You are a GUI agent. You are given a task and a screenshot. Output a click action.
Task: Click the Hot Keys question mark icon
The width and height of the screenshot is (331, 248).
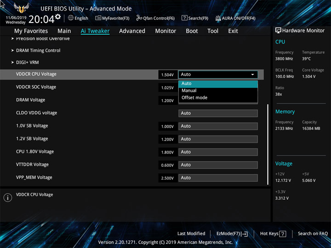[282, 234]
